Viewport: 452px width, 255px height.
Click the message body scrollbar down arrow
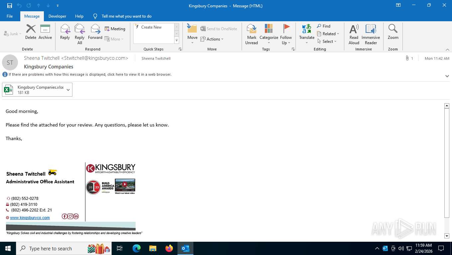pyautogui.click(x=447, y=236)
